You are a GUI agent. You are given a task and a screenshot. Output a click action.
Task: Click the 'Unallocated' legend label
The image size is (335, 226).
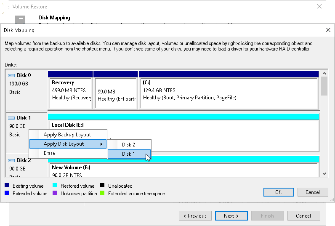tap(120, 186)
